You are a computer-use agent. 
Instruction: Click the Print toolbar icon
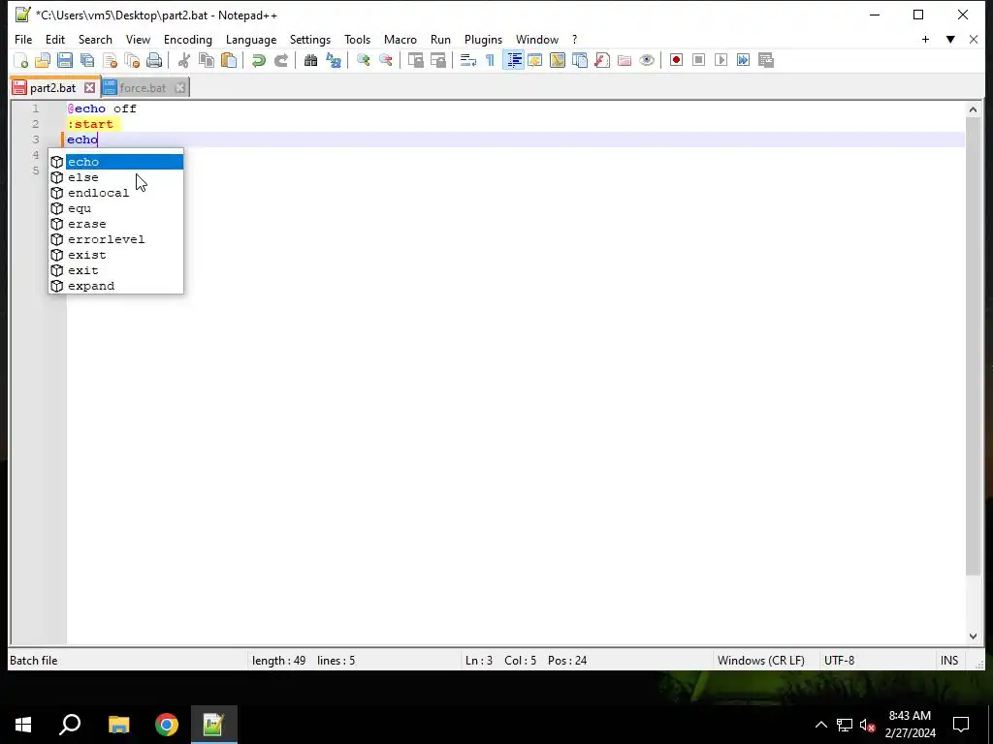tap(154, 60)
